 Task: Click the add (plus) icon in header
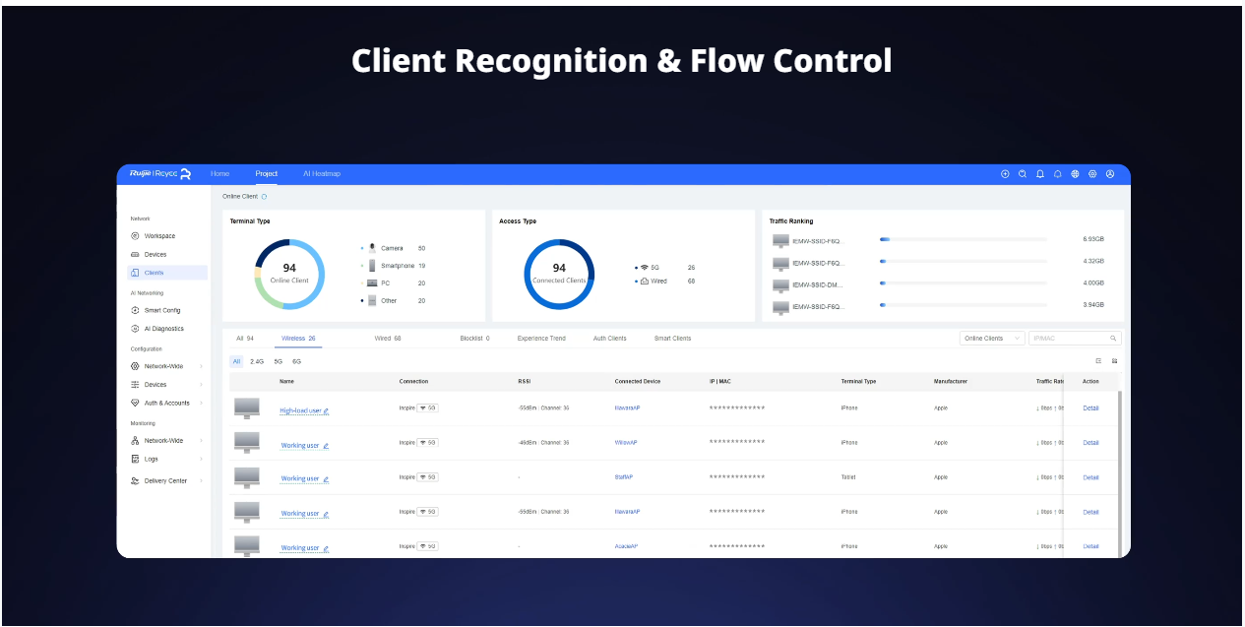[x=1005, y=174]
